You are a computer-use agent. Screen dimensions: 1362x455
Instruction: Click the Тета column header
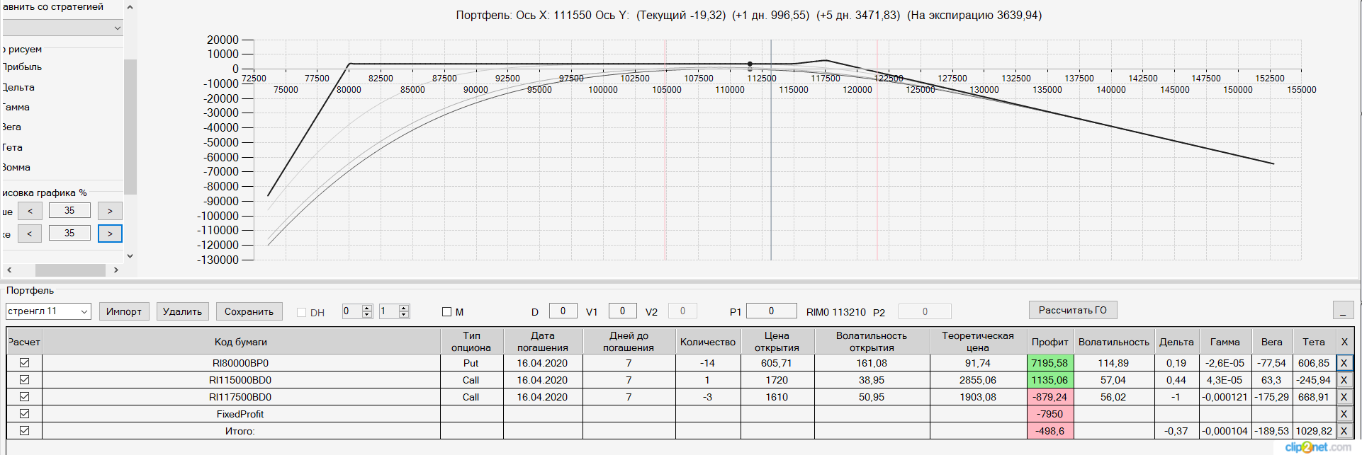coord(1314,342)
